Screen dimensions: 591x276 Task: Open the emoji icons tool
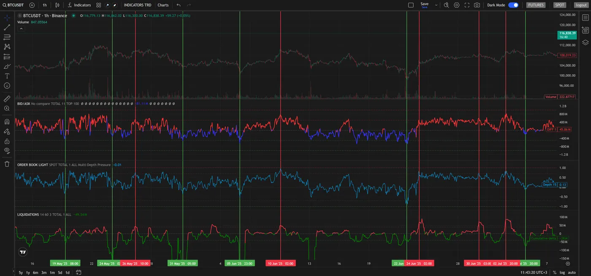(7, 86)
